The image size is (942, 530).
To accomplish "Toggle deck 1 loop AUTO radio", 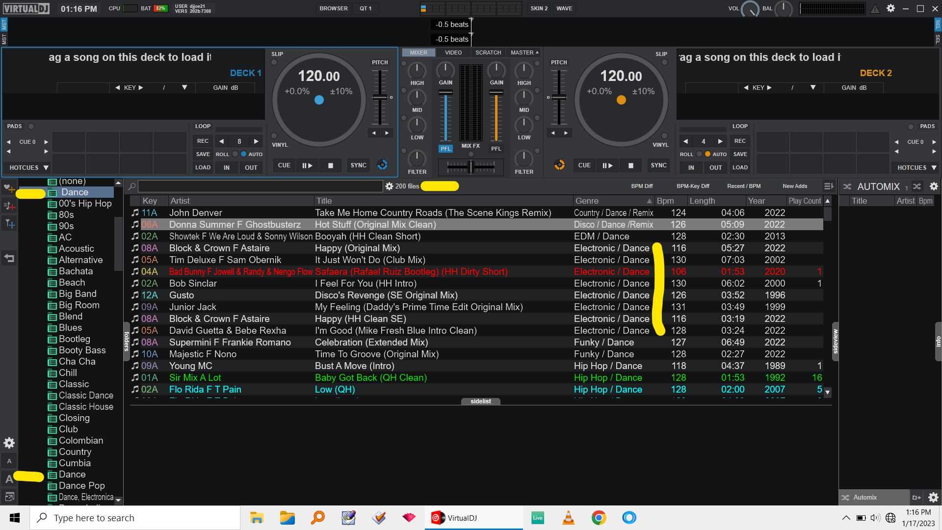I will coord(243,154).
